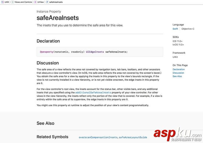Open UIKit in the breadcrumb bar

point(7,2)
